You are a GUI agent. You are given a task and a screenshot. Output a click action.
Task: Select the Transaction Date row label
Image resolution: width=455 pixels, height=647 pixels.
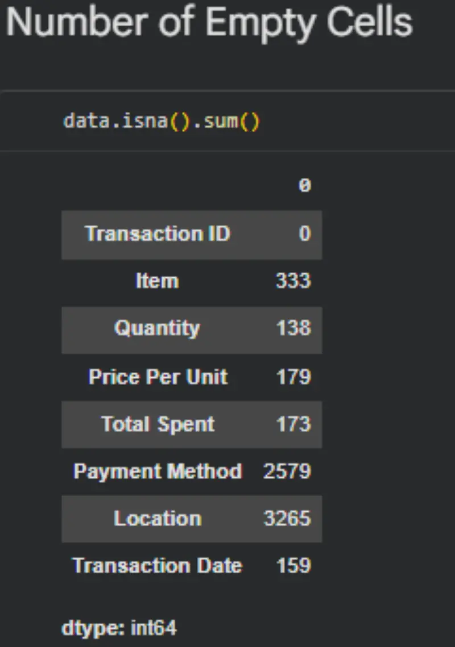pos(158,566)
